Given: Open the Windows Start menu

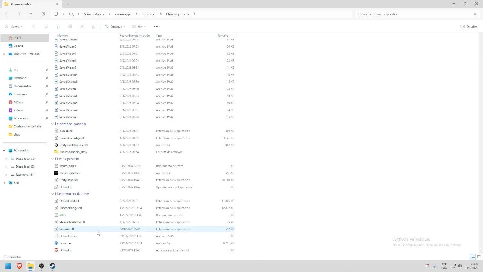Looking at the screenshot, I should [x=8, y=266].
